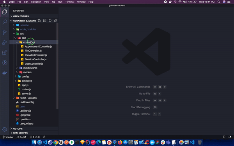Click the New Folder icon in Explorer
Image resolution: width=234 pixels, height=146 pixels.
click(44, 21)
